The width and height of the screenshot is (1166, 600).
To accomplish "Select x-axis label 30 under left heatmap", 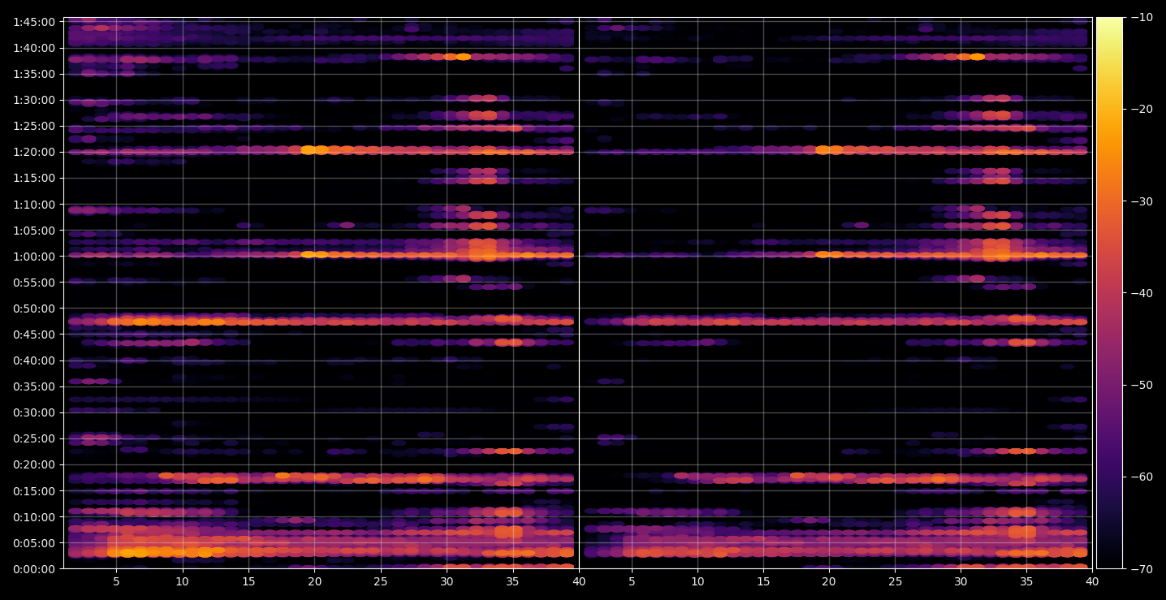I will [447, 581].
